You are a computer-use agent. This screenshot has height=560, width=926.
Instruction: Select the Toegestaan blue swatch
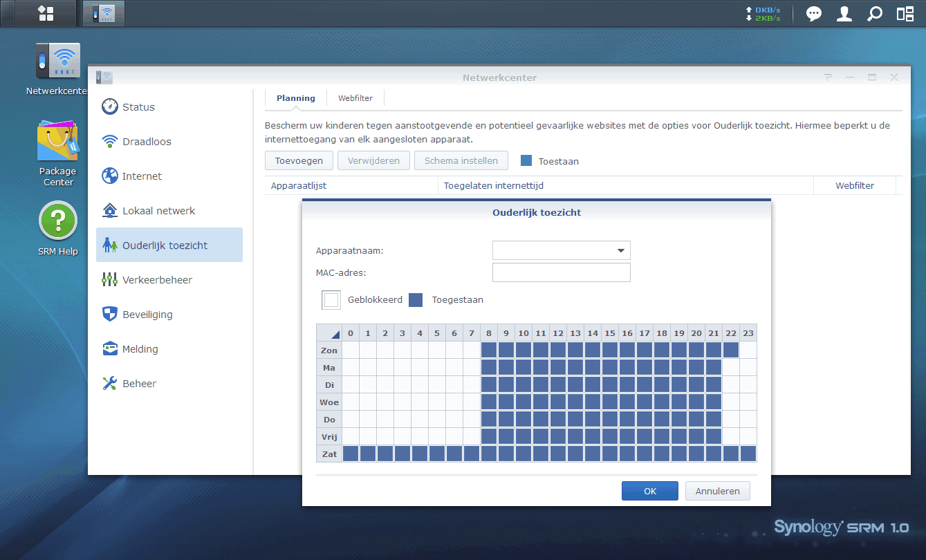(x=416, y=300)
